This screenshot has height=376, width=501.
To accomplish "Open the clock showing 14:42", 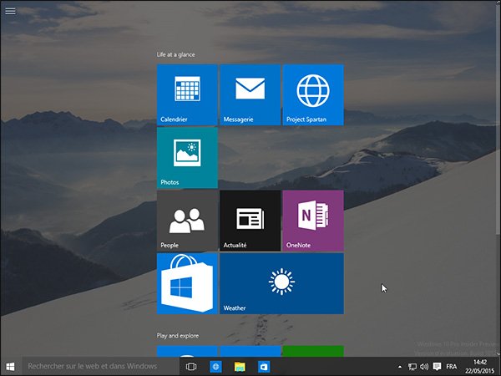I will [x=479, y=367].
